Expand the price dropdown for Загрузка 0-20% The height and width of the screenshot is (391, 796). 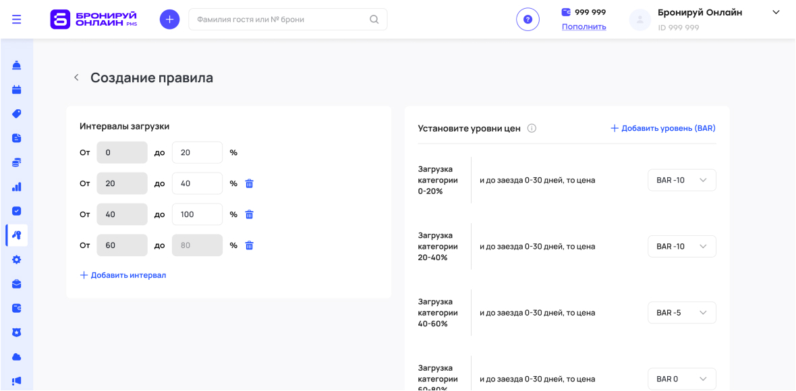point(681,180)
